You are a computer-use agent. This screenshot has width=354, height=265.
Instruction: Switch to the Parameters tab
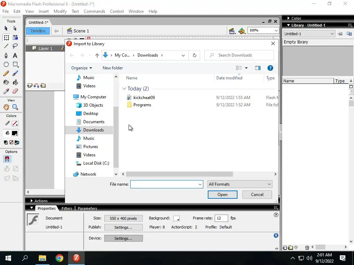pos(87,208)
